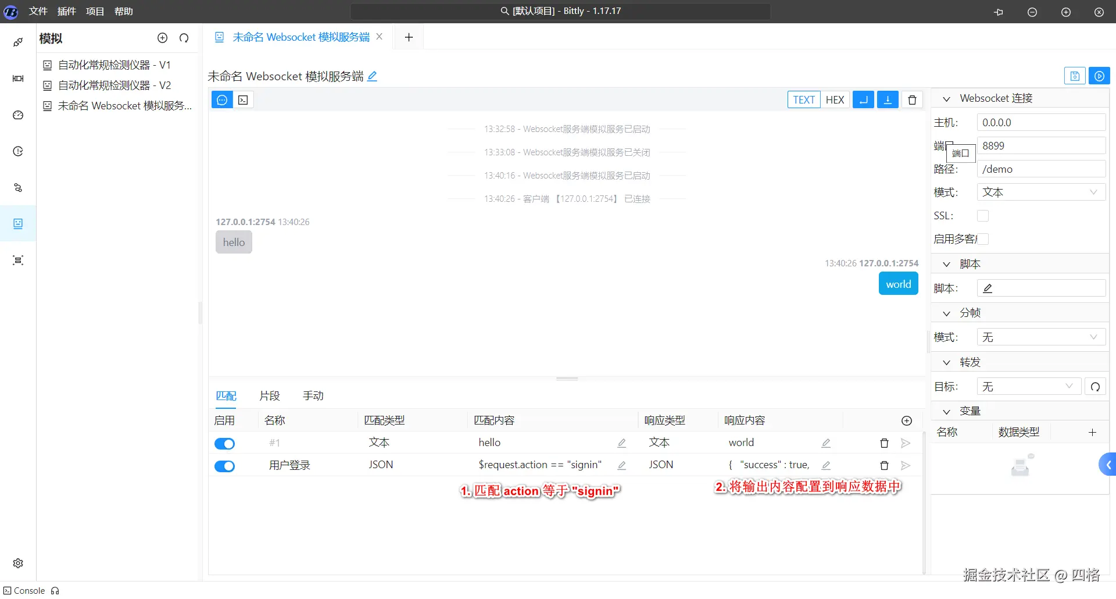Switch to terminal log view
Image resolution: width=1116 pixels, height=599 pixels.
243,100
